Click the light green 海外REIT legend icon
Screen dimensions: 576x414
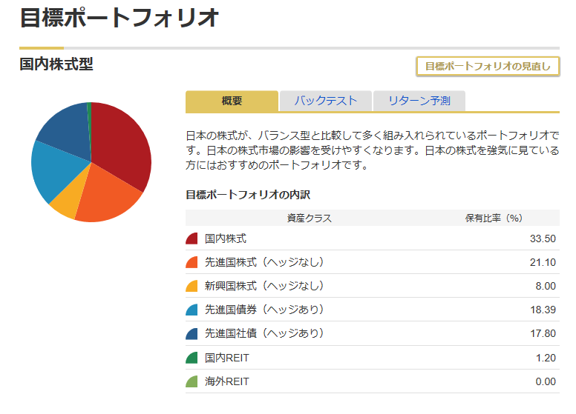(192, 381)
